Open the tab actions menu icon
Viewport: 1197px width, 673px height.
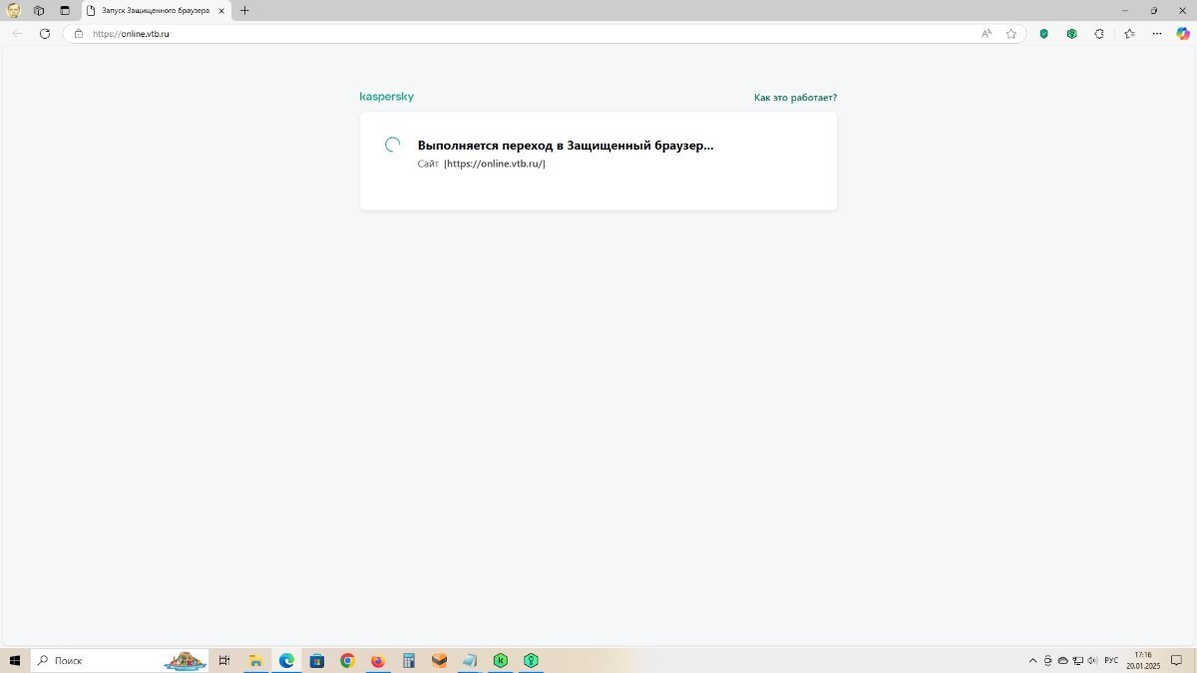[65, 11]
